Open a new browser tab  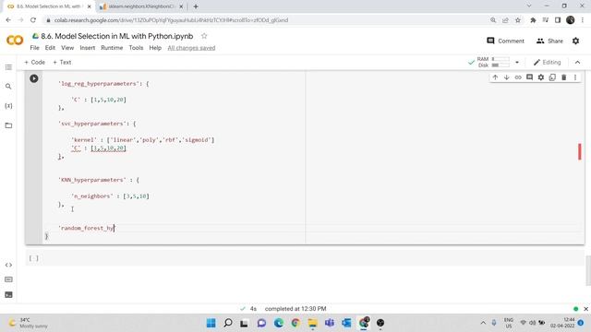coord(196,6)
